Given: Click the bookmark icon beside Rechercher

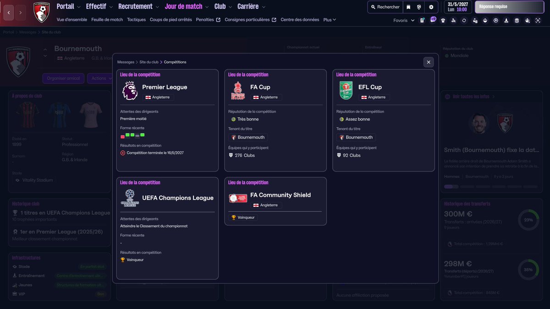Looking at the screenshot, I should 408,7.
